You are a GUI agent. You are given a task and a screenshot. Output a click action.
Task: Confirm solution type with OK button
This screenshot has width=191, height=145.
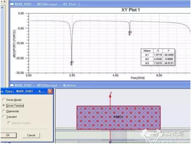tap(8, 135)
